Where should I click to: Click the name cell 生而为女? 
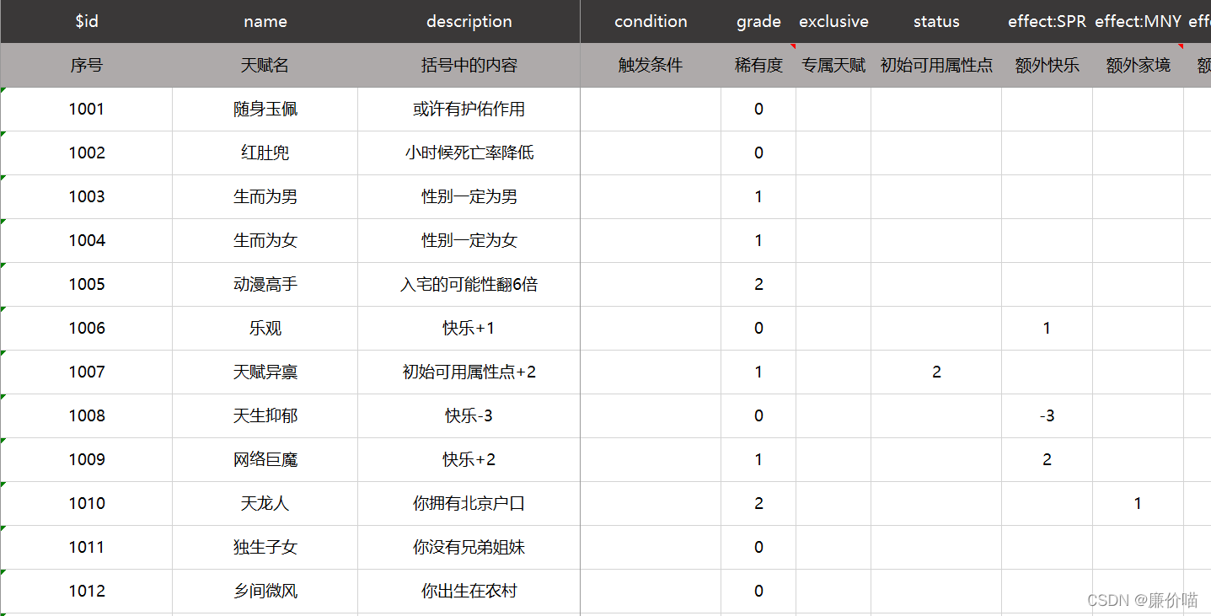265,240
